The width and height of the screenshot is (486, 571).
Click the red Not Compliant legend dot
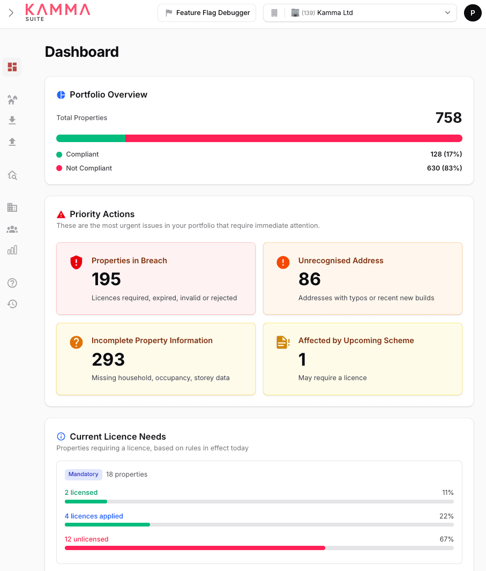point(59,168)
